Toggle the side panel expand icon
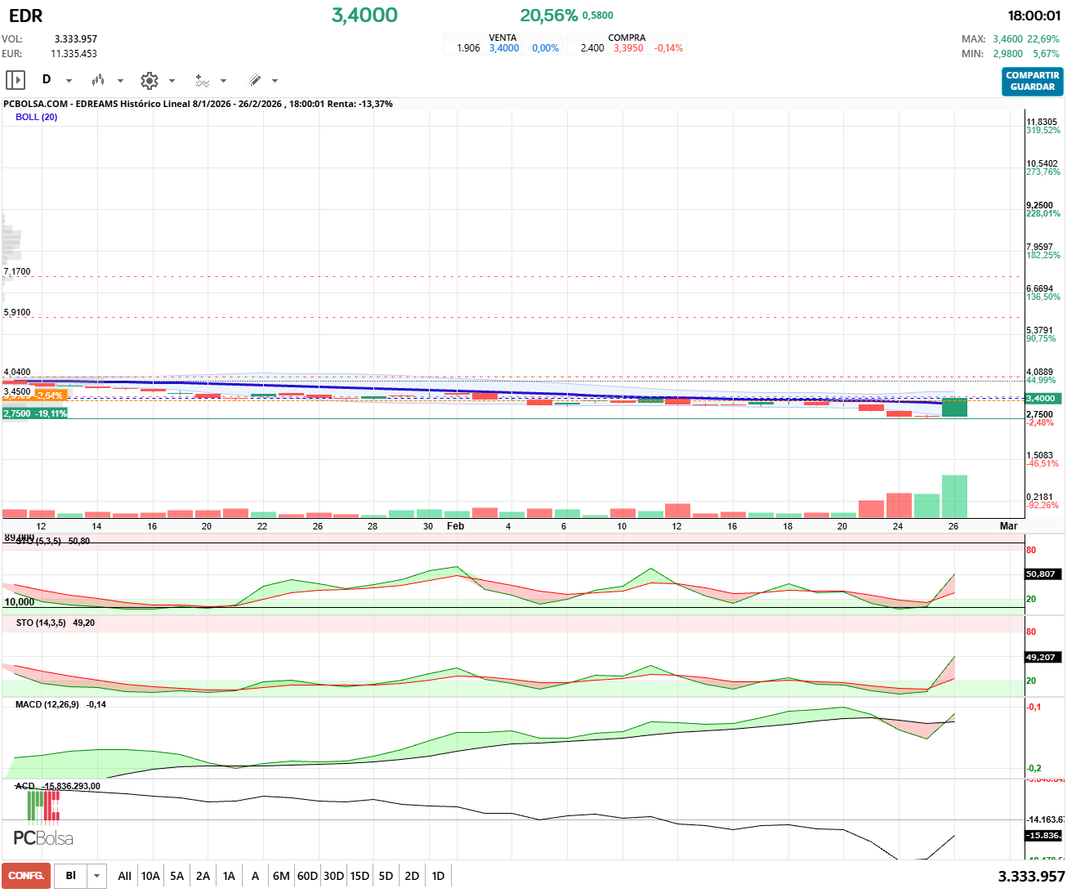1076x893 pixels. pos(16,80)
